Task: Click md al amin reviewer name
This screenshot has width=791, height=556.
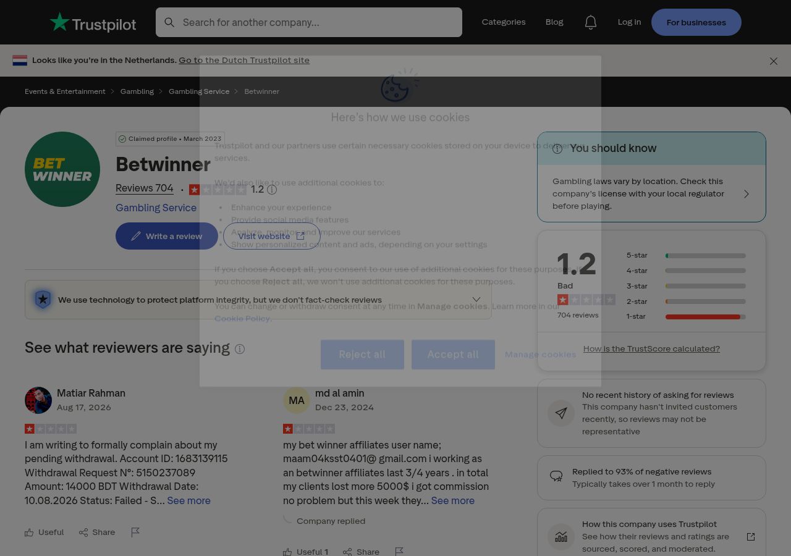Action: coord(340,393)
